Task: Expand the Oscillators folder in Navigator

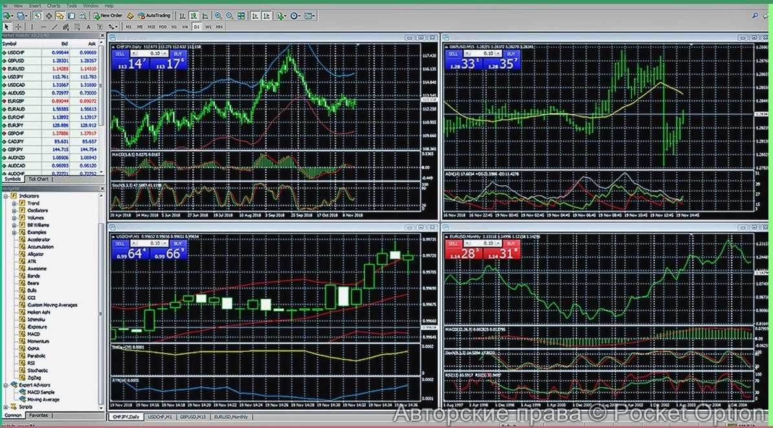Action: [x=14, y=210]
